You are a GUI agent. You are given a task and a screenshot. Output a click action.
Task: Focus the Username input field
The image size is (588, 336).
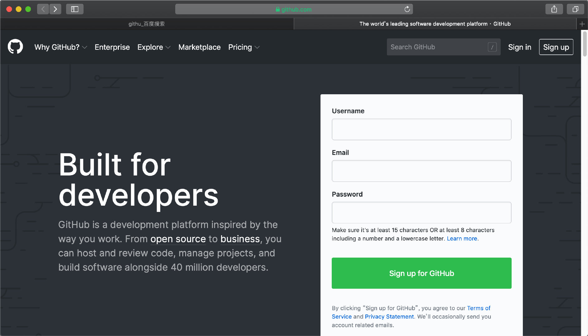pyautogui.click(x=422, y=129)
